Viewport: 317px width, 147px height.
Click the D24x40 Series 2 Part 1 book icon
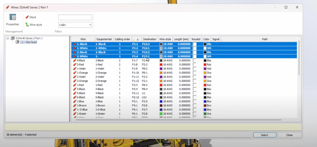click(x=13, y=38)
